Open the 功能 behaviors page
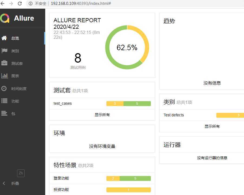Image resolution: width=244 pixels, height=195 pixels. pos(22,101)
